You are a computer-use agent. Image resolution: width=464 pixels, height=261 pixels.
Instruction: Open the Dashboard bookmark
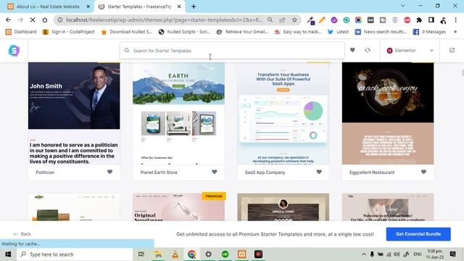[x=21, y=32]
